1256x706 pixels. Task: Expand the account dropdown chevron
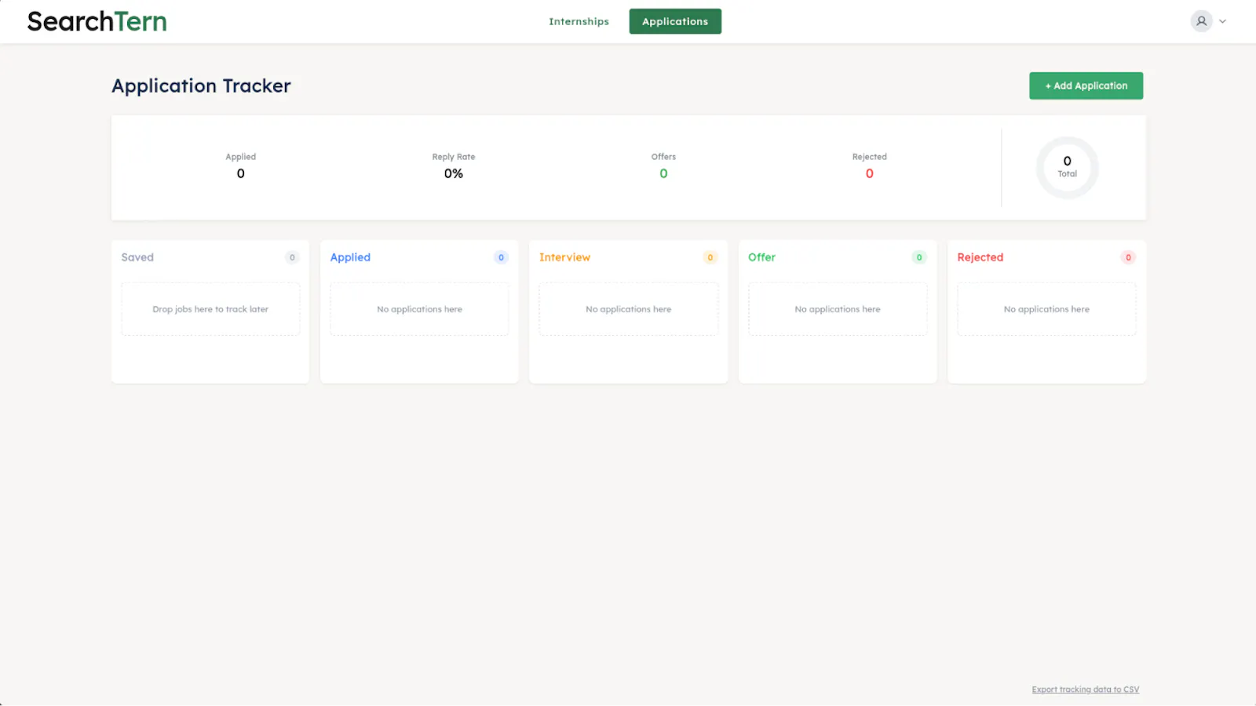[1222, 21]
